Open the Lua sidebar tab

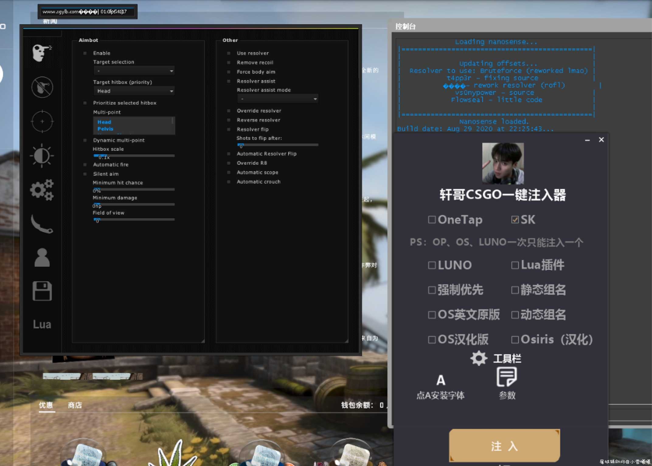coord(42,324)
